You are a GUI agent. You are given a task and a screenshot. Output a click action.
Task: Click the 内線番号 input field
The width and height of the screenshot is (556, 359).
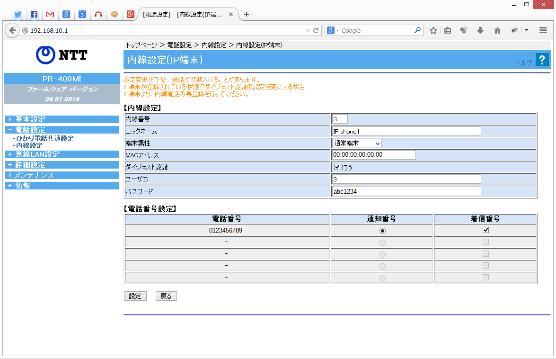tap(340, 119)
